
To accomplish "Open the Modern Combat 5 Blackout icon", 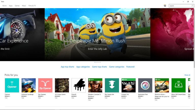I will [95, 85].
